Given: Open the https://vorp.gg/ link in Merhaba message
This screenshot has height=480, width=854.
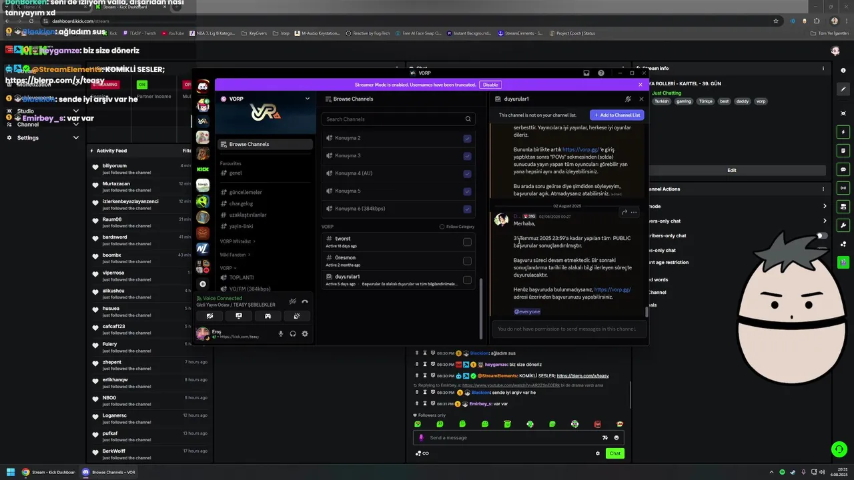Looking at the screenshot, I should [x=612, y=289].
